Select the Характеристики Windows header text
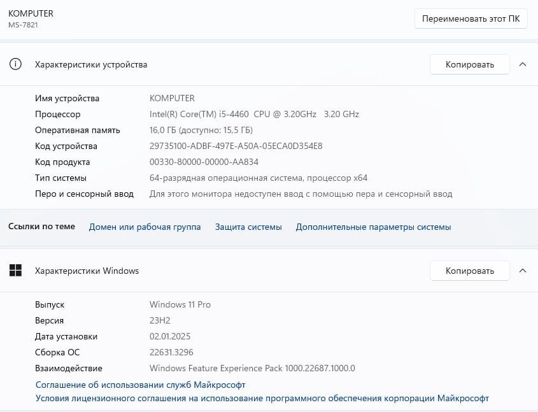The width and height of the screenshot is (538, 412). tap(87, 271)
